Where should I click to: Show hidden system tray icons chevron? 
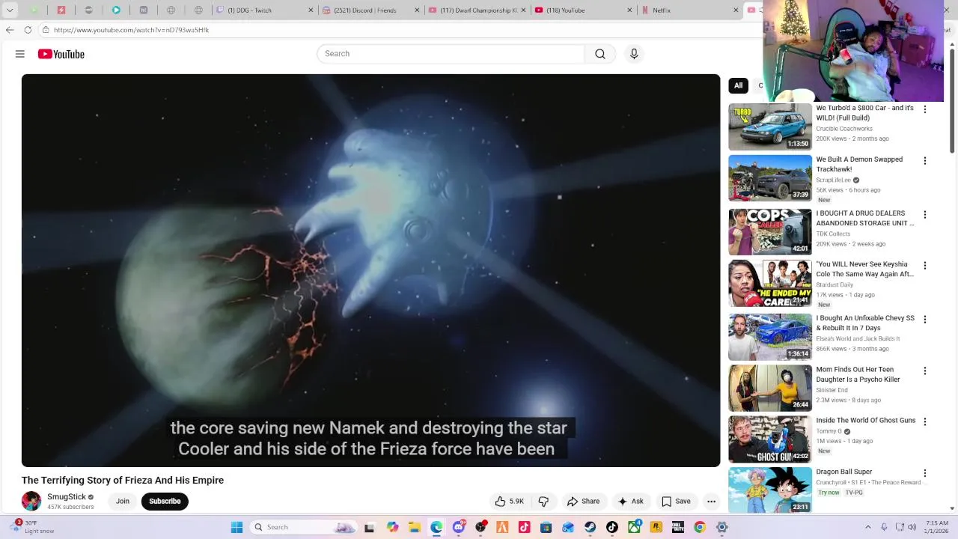coord(868,527)
